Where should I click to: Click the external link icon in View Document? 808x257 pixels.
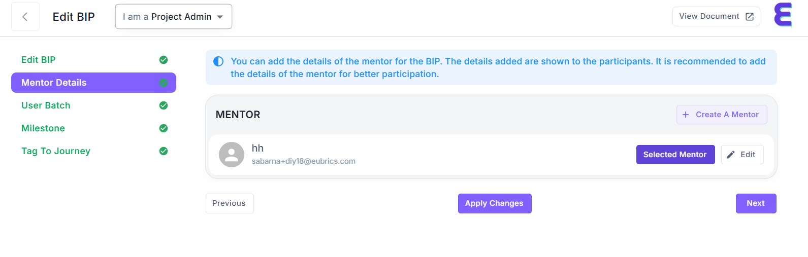pyautogui.click(x=750, y=17)
